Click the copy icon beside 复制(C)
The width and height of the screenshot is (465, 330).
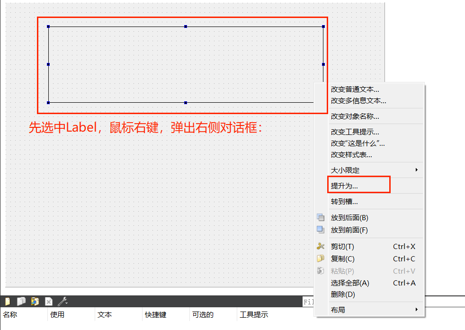tap(321, 259)
